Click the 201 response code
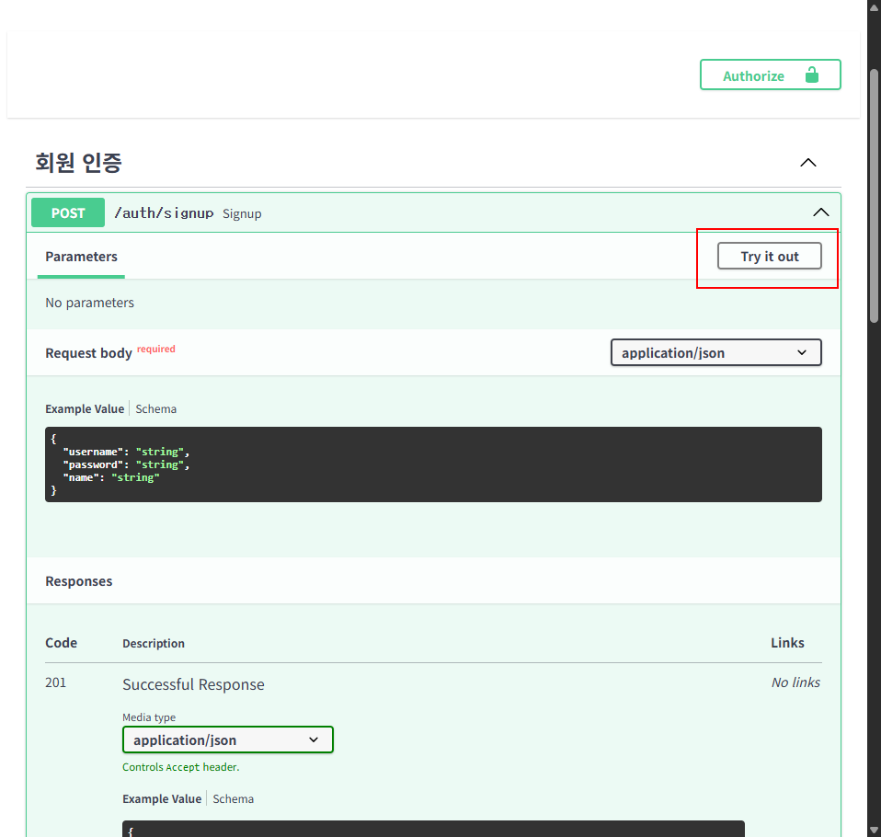The image size is (881, 837). click(x=55, y=682)
